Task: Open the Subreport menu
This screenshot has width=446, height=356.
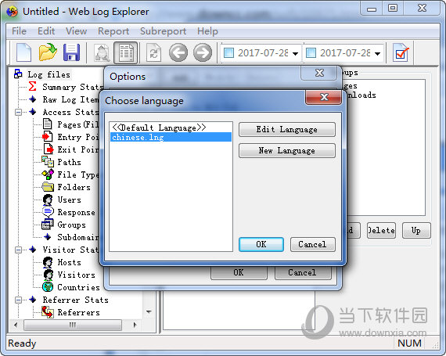Action: [163, 31]
